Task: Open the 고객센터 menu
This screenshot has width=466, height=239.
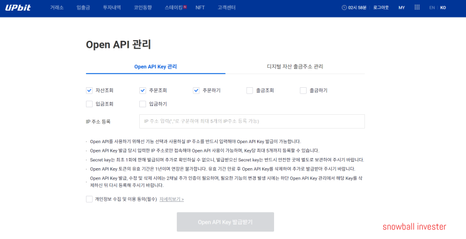Action: tap(226, 8)
